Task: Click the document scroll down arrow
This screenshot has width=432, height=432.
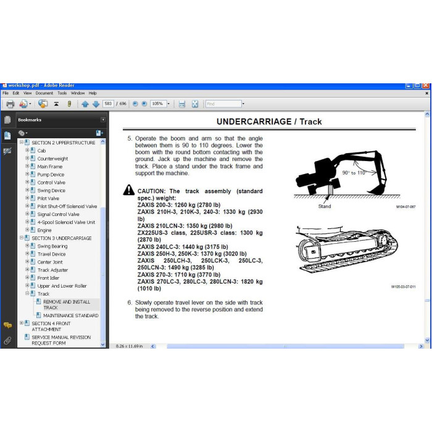Action: click(x=427, y=340)
